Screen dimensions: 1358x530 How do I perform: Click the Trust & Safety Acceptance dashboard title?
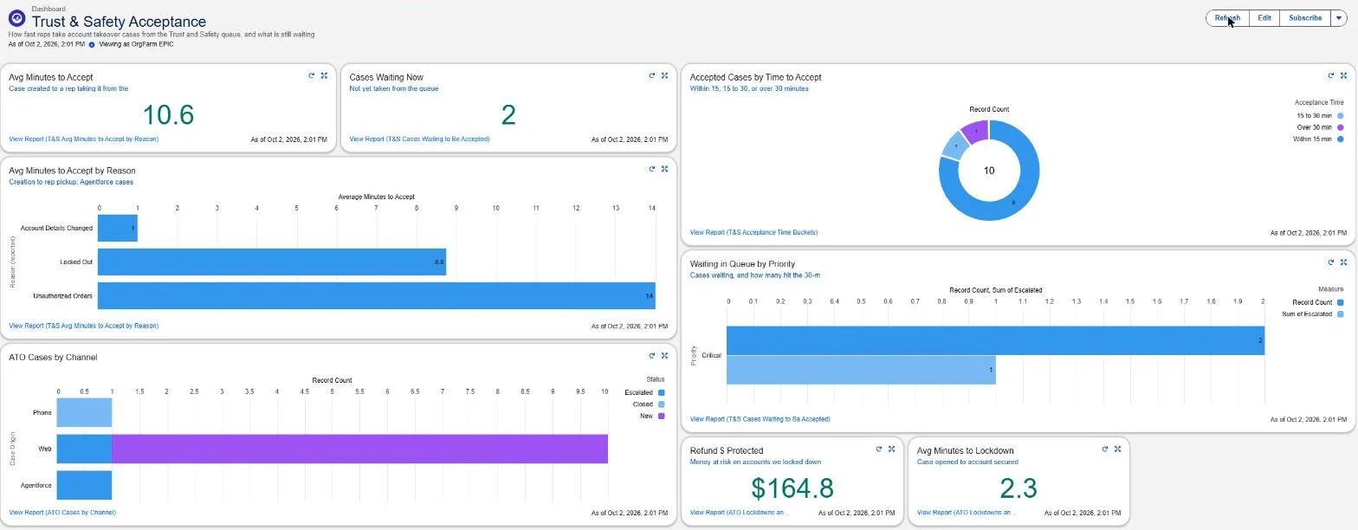click(x=119, y=22)
